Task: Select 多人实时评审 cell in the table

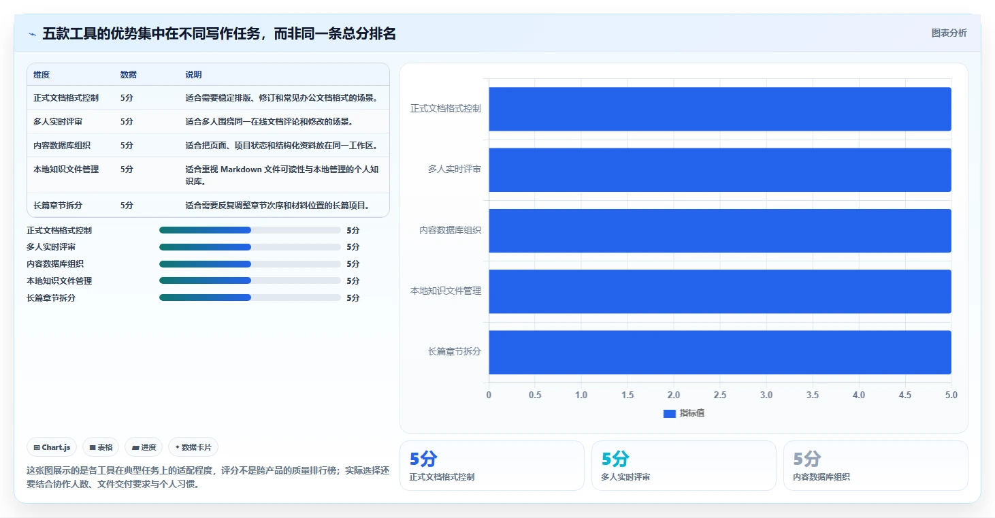Action: (x=58, y=122)
